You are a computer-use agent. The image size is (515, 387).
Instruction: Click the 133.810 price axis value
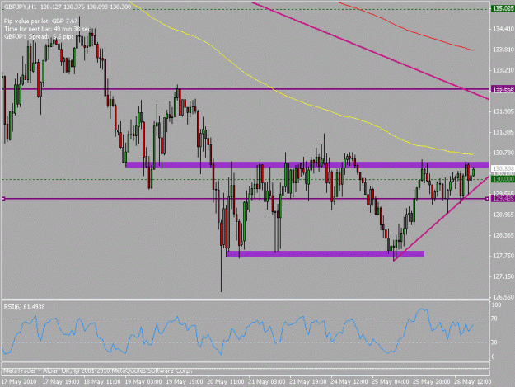[502, 50]
